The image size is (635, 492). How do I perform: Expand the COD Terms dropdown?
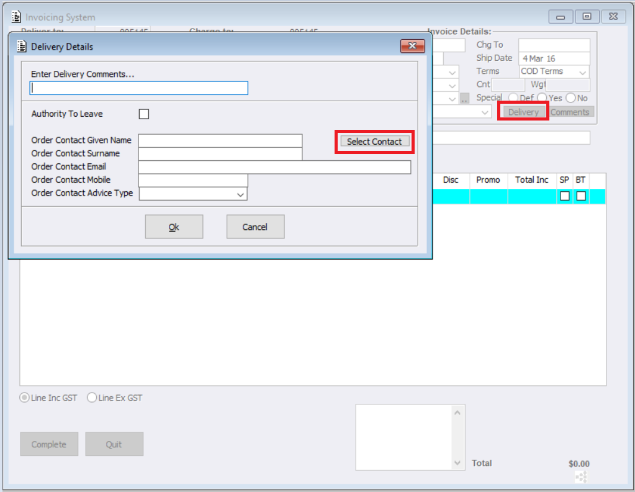pos(554,71)
